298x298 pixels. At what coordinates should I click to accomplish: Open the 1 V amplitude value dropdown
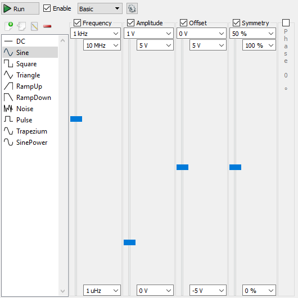148,34
